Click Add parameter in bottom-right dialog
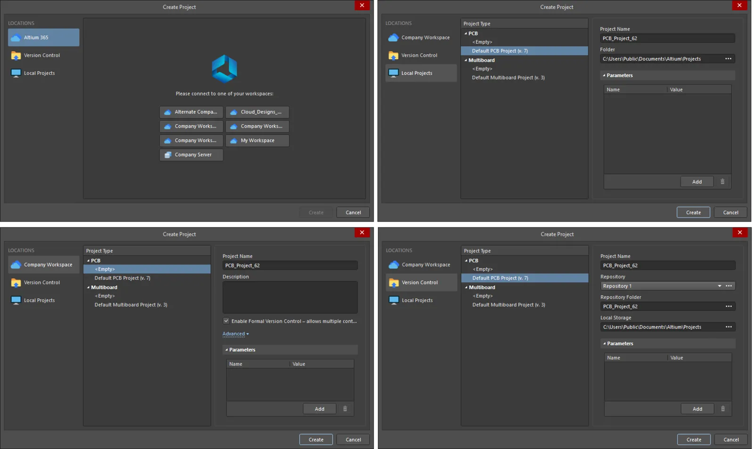The height and width of the screenshot is (449, 754). [x=697, y=409]
